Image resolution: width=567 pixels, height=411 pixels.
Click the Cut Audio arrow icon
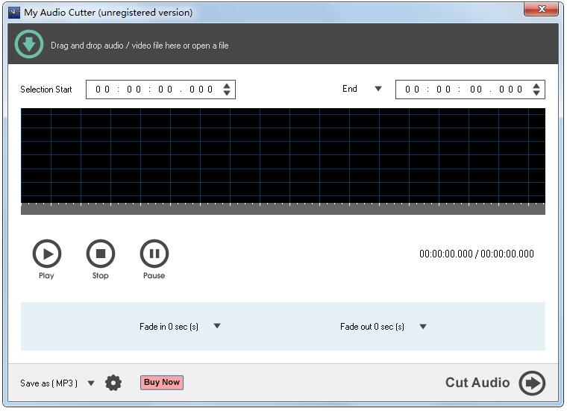[x=532, y=383]
